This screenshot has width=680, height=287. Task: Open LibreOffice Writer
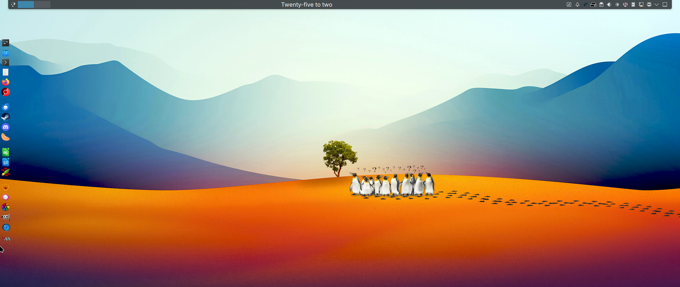point(6,162)
